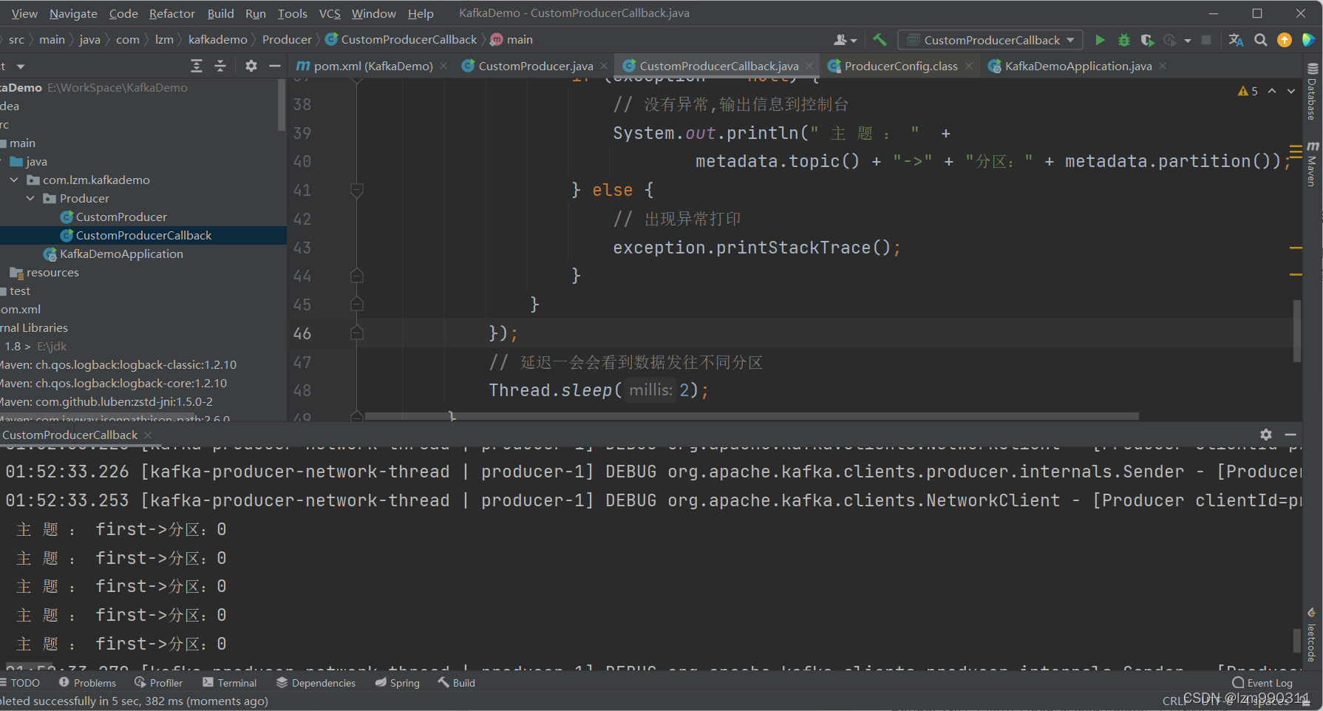Screen dimensions: 1323x711
Task: Open the Profiler tool window
Action: (158, 683)
